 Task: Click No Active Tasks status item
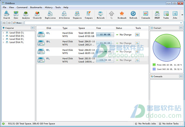tap(169, 124)
